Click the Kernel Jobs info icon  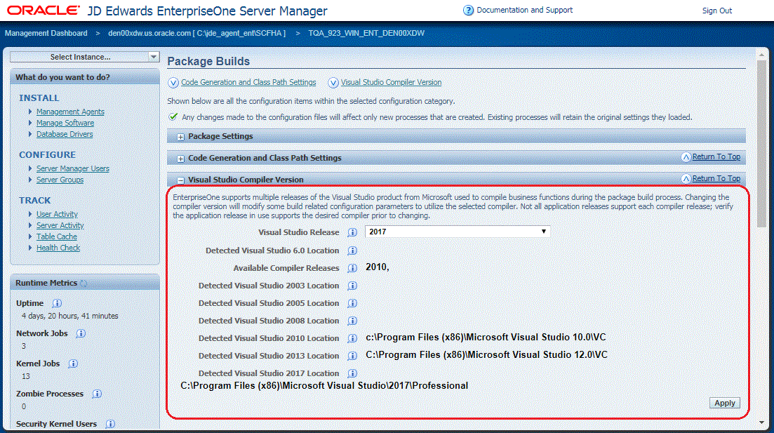[x=72, y=364]
